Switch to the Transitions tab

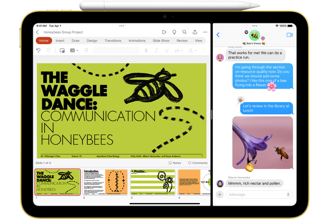[113, 41]
